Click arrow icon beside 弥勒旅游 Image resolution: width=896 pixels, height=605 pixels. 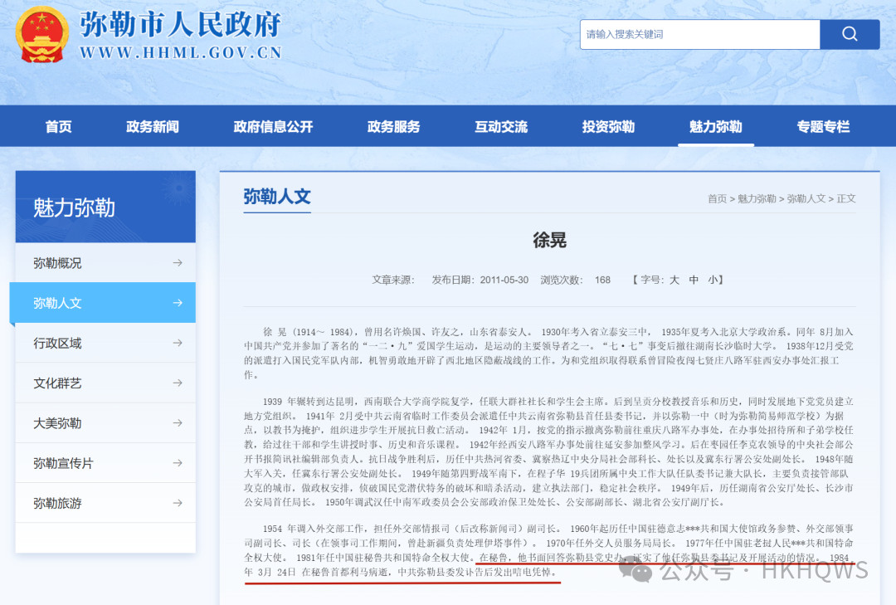(177, 503)
